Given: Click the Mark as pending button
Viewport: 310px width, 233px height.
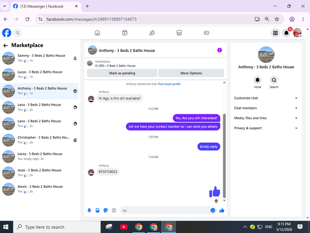Looking at the screenshot, I should pos(122,73).
